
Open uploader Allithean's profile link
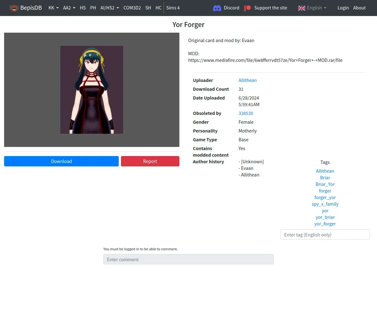point(248,80)
